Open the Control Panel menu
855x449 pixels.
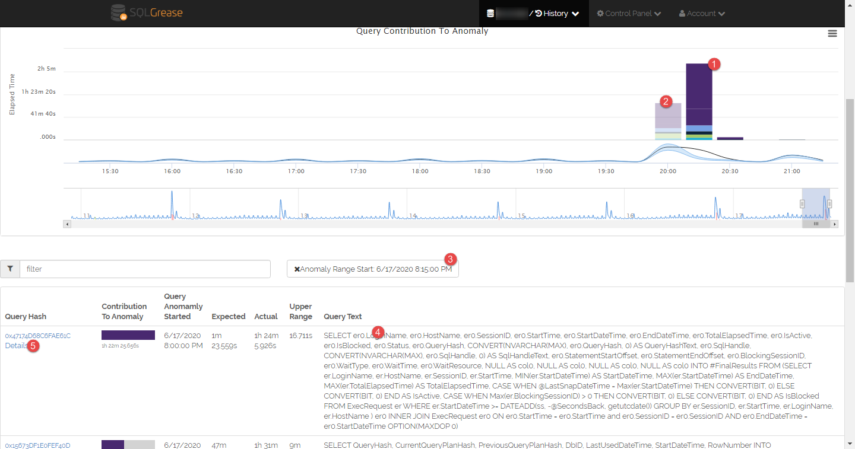coord(629,13)
